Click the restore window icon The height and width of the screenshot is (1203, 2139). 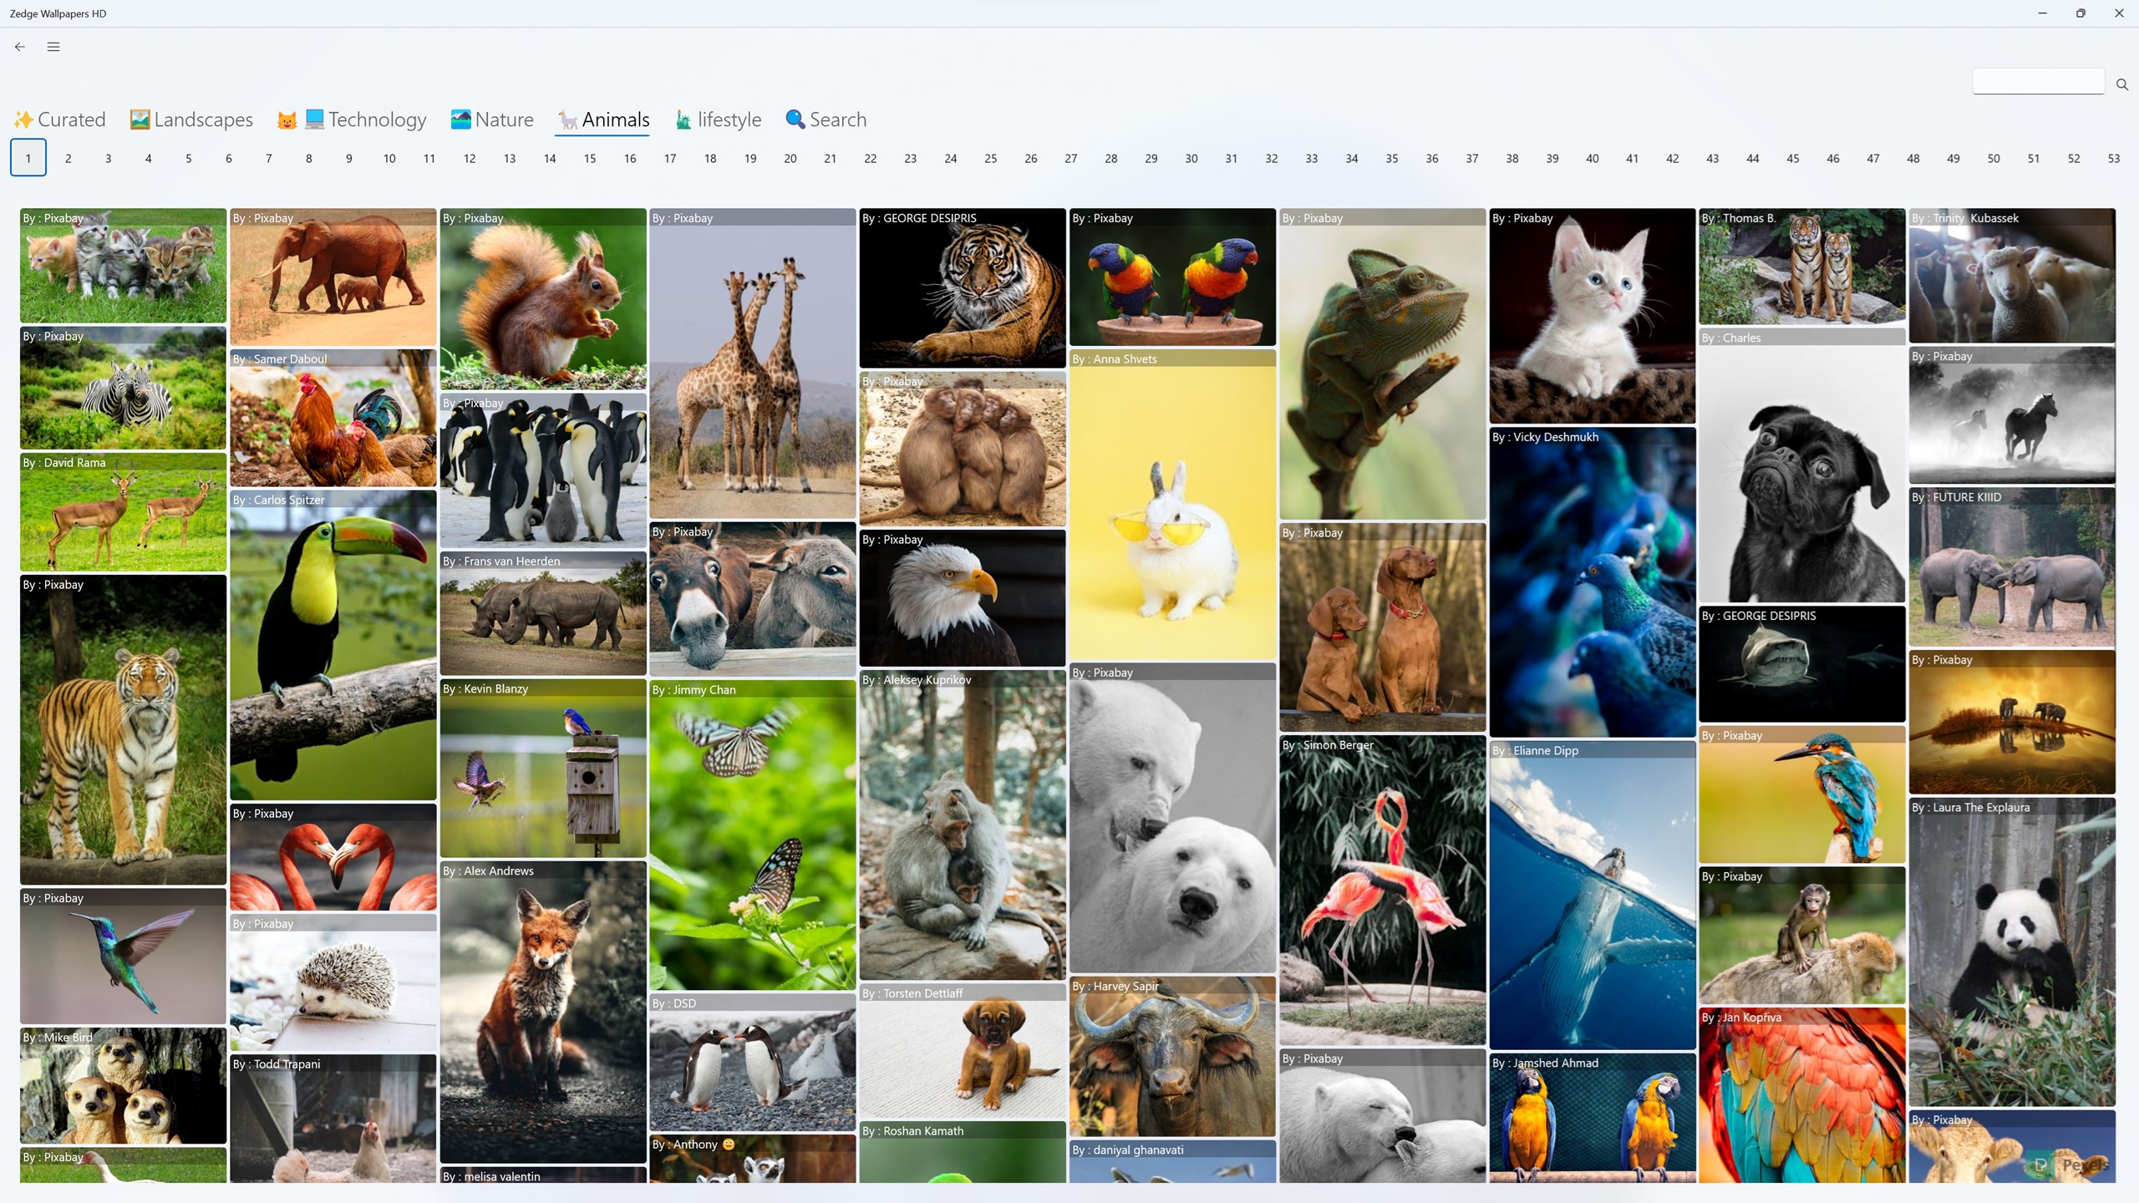click(x=2081, y=13)
